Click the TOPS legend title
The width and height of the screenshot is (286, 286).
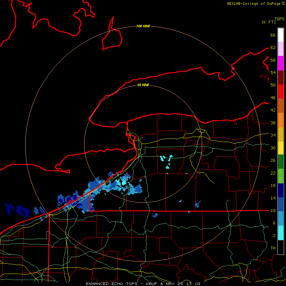coord(279,19)
